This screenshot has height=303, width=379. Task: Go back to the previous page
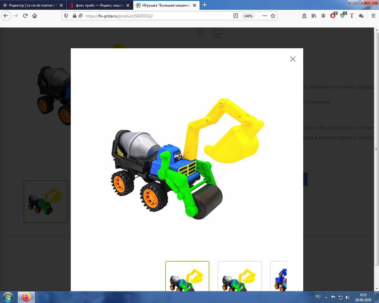(6, 16)
